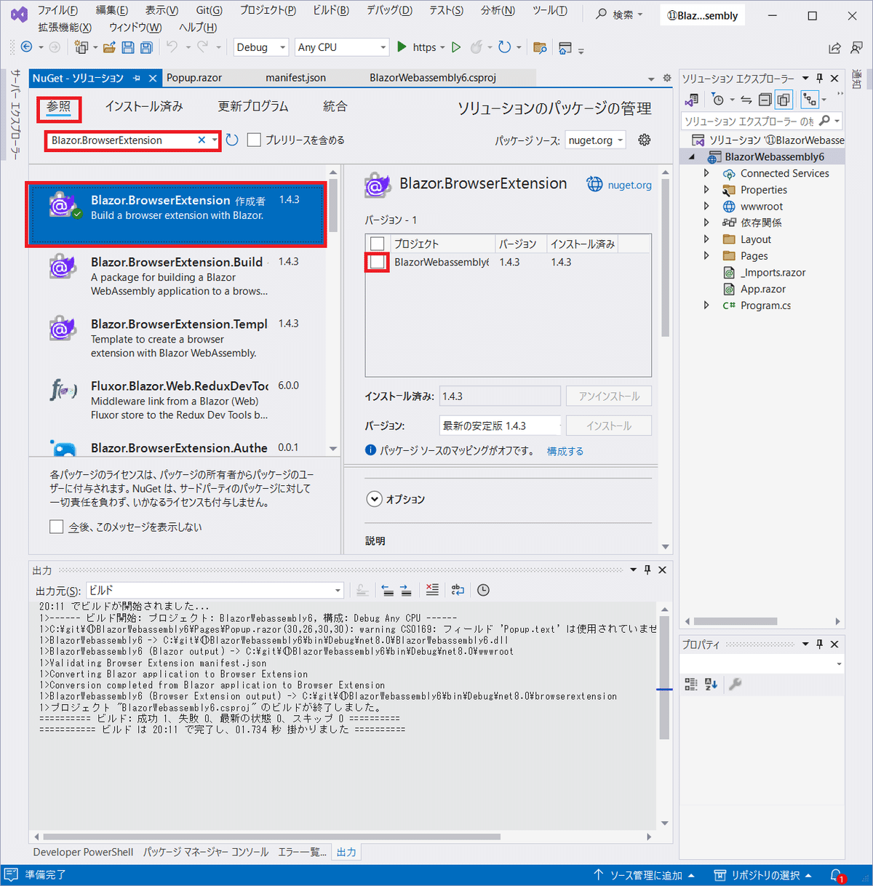Click the find in files folder icon
Viewport: 873px width, 886px height.
click(x=540, y=48)
